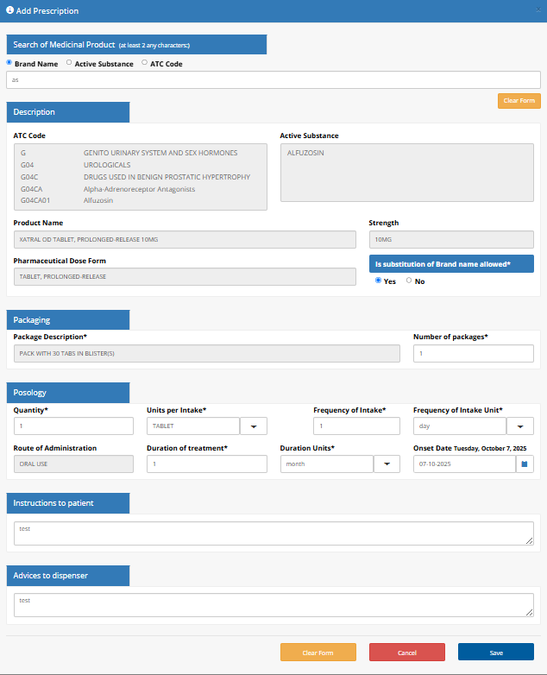Click the Duration of treatment field
The image size is (547, 675).
[x=207, y=464]
